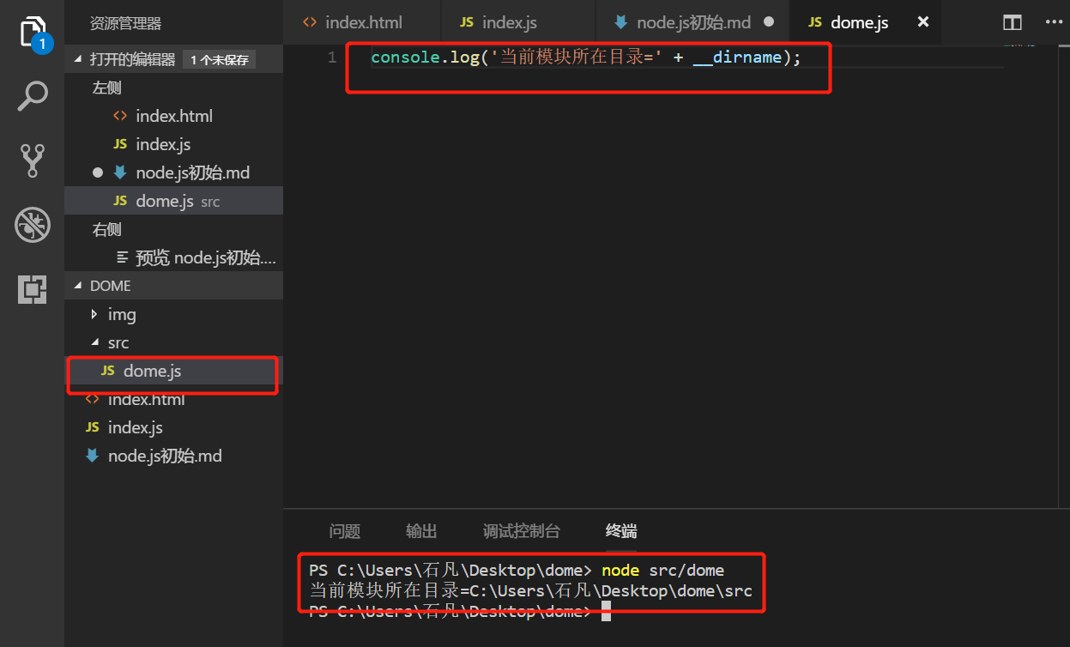Click unsaved dot on node.js初始.md tab
The height and width of the screenshot is (647, 1070).
coord(769,22)
